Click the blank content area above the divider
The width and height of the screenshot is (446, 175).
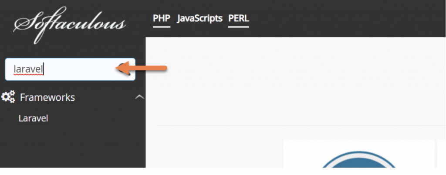(x=296, y=81)
